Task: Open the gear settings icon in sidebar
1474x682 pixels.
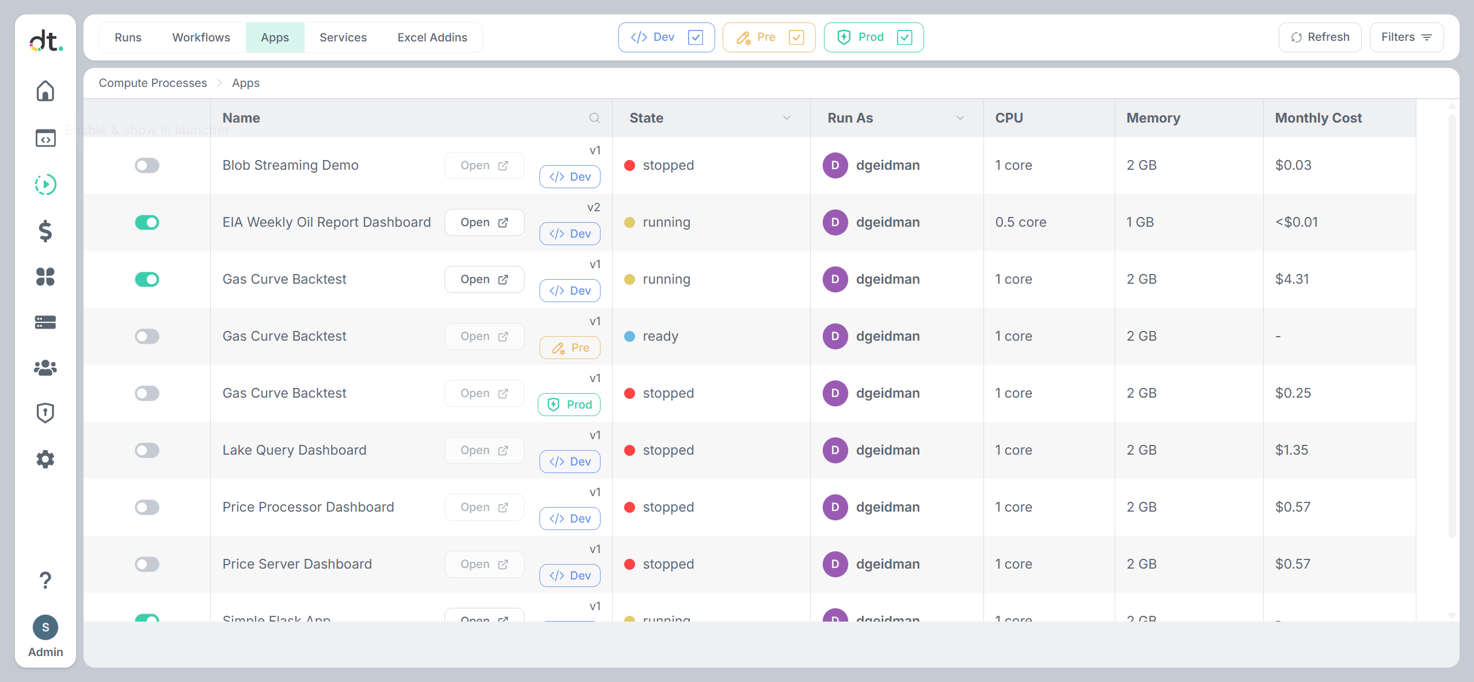Action: coord(45,459)
